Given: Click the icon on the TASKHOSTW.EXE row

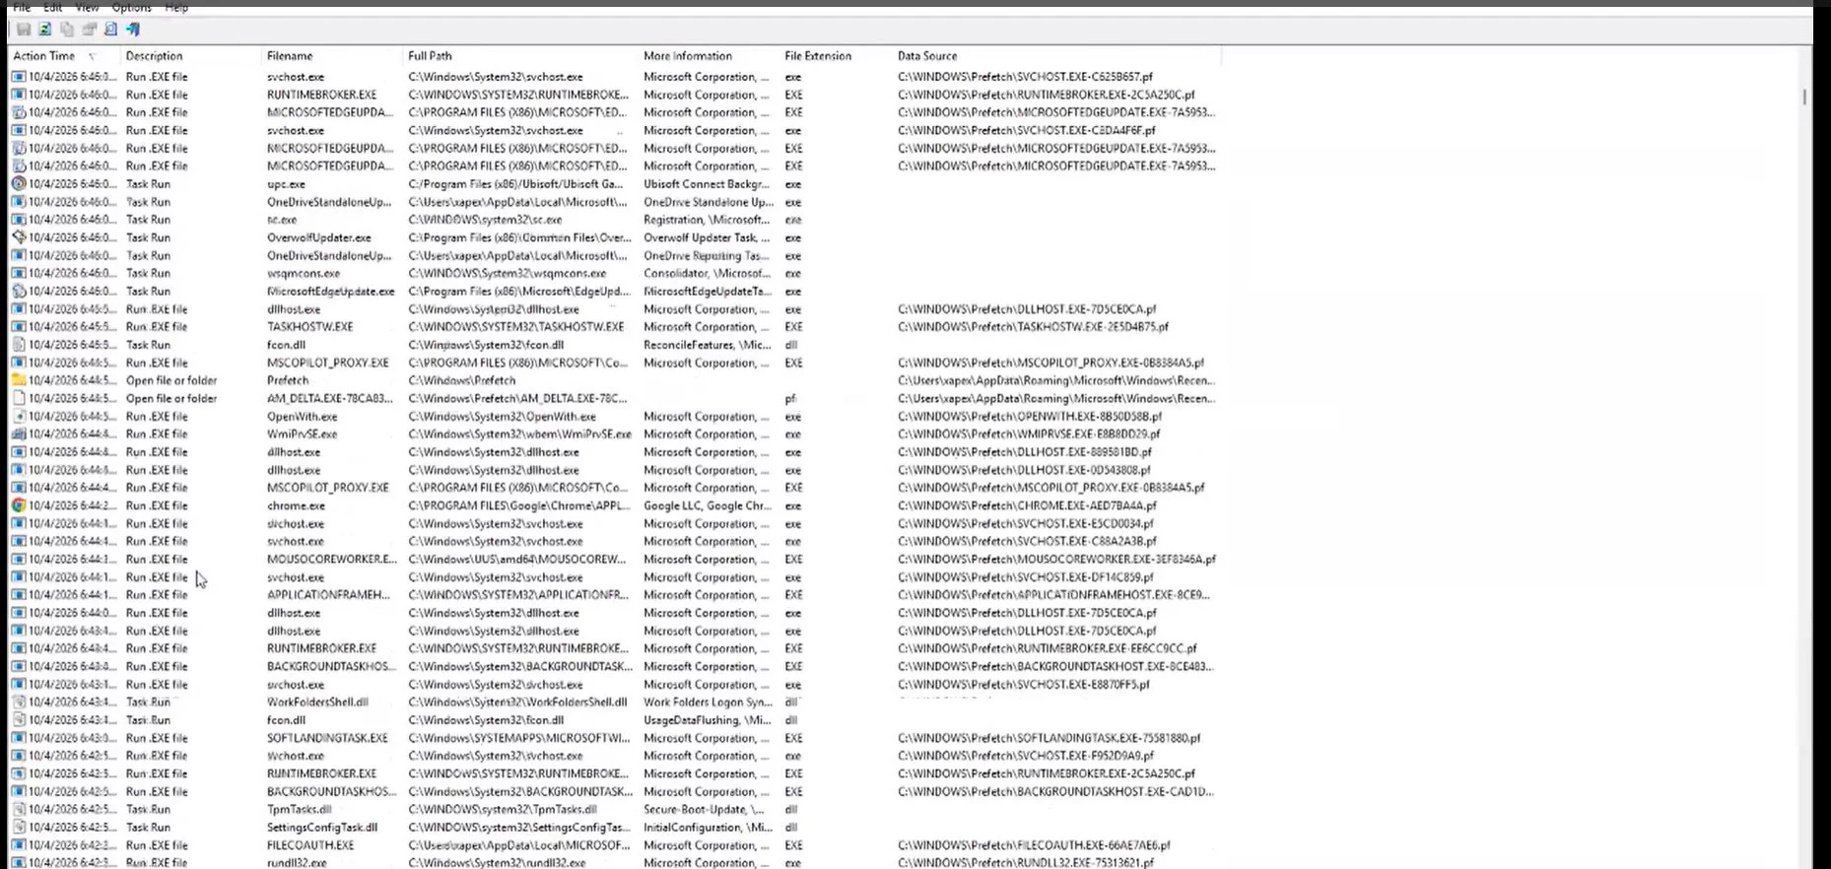Looking at the screenshot, I should pyautogui.click(x=19, y=326).
